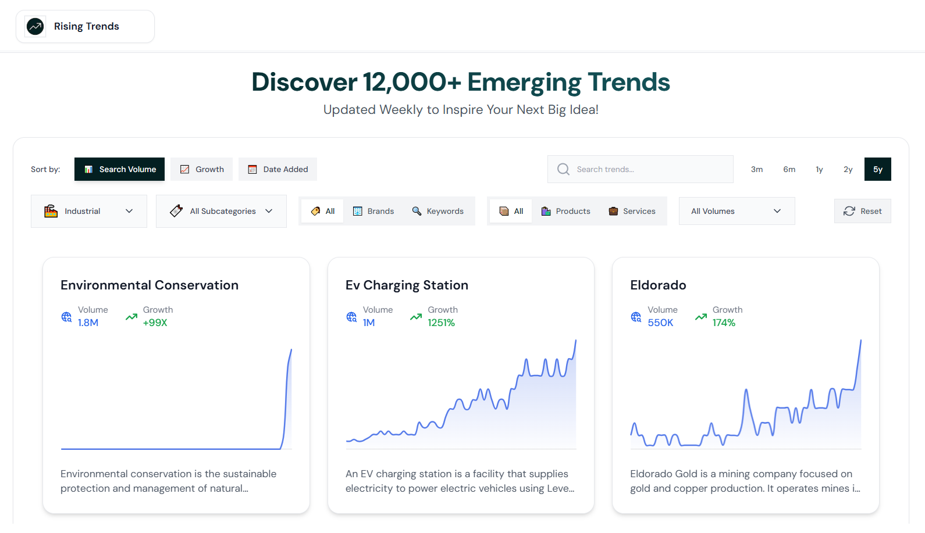Show only Services trends
The width and height of the screenshot is (925, 533).
(632, 211)
